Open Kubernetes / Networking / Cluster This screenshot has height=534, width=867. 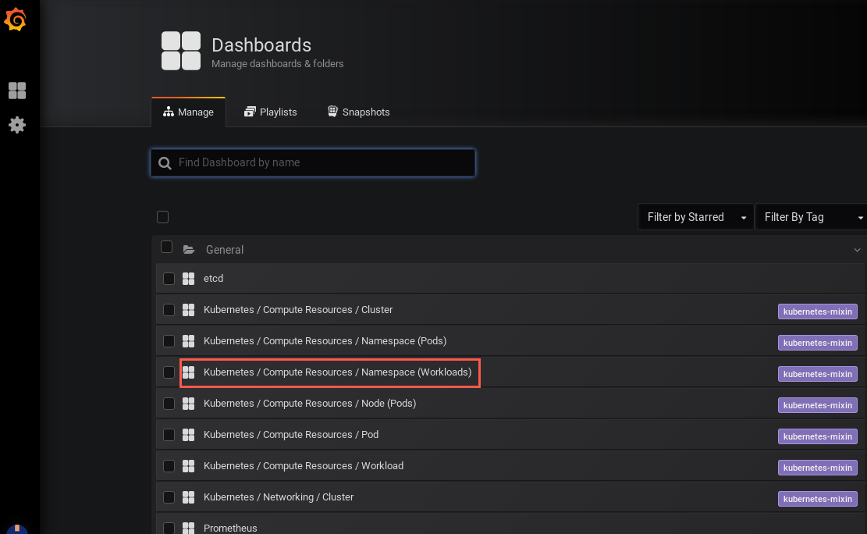point(279,497)
